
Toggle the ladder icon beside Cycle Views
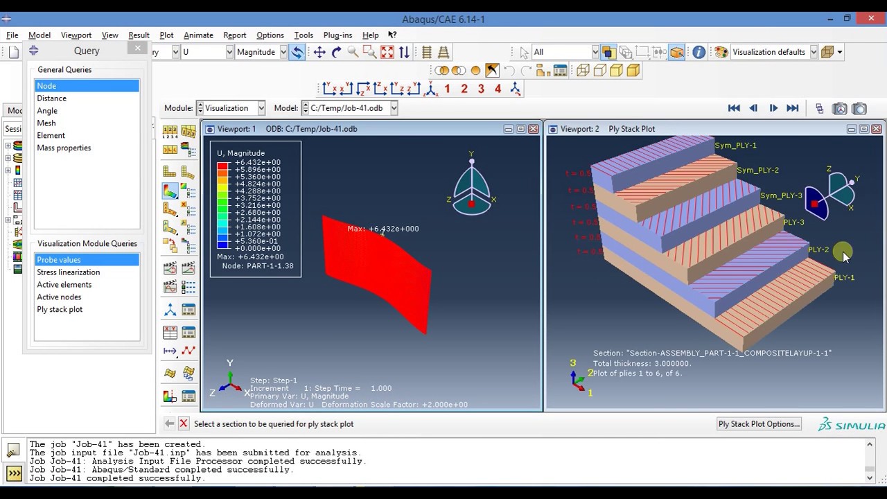coord(427,52)
